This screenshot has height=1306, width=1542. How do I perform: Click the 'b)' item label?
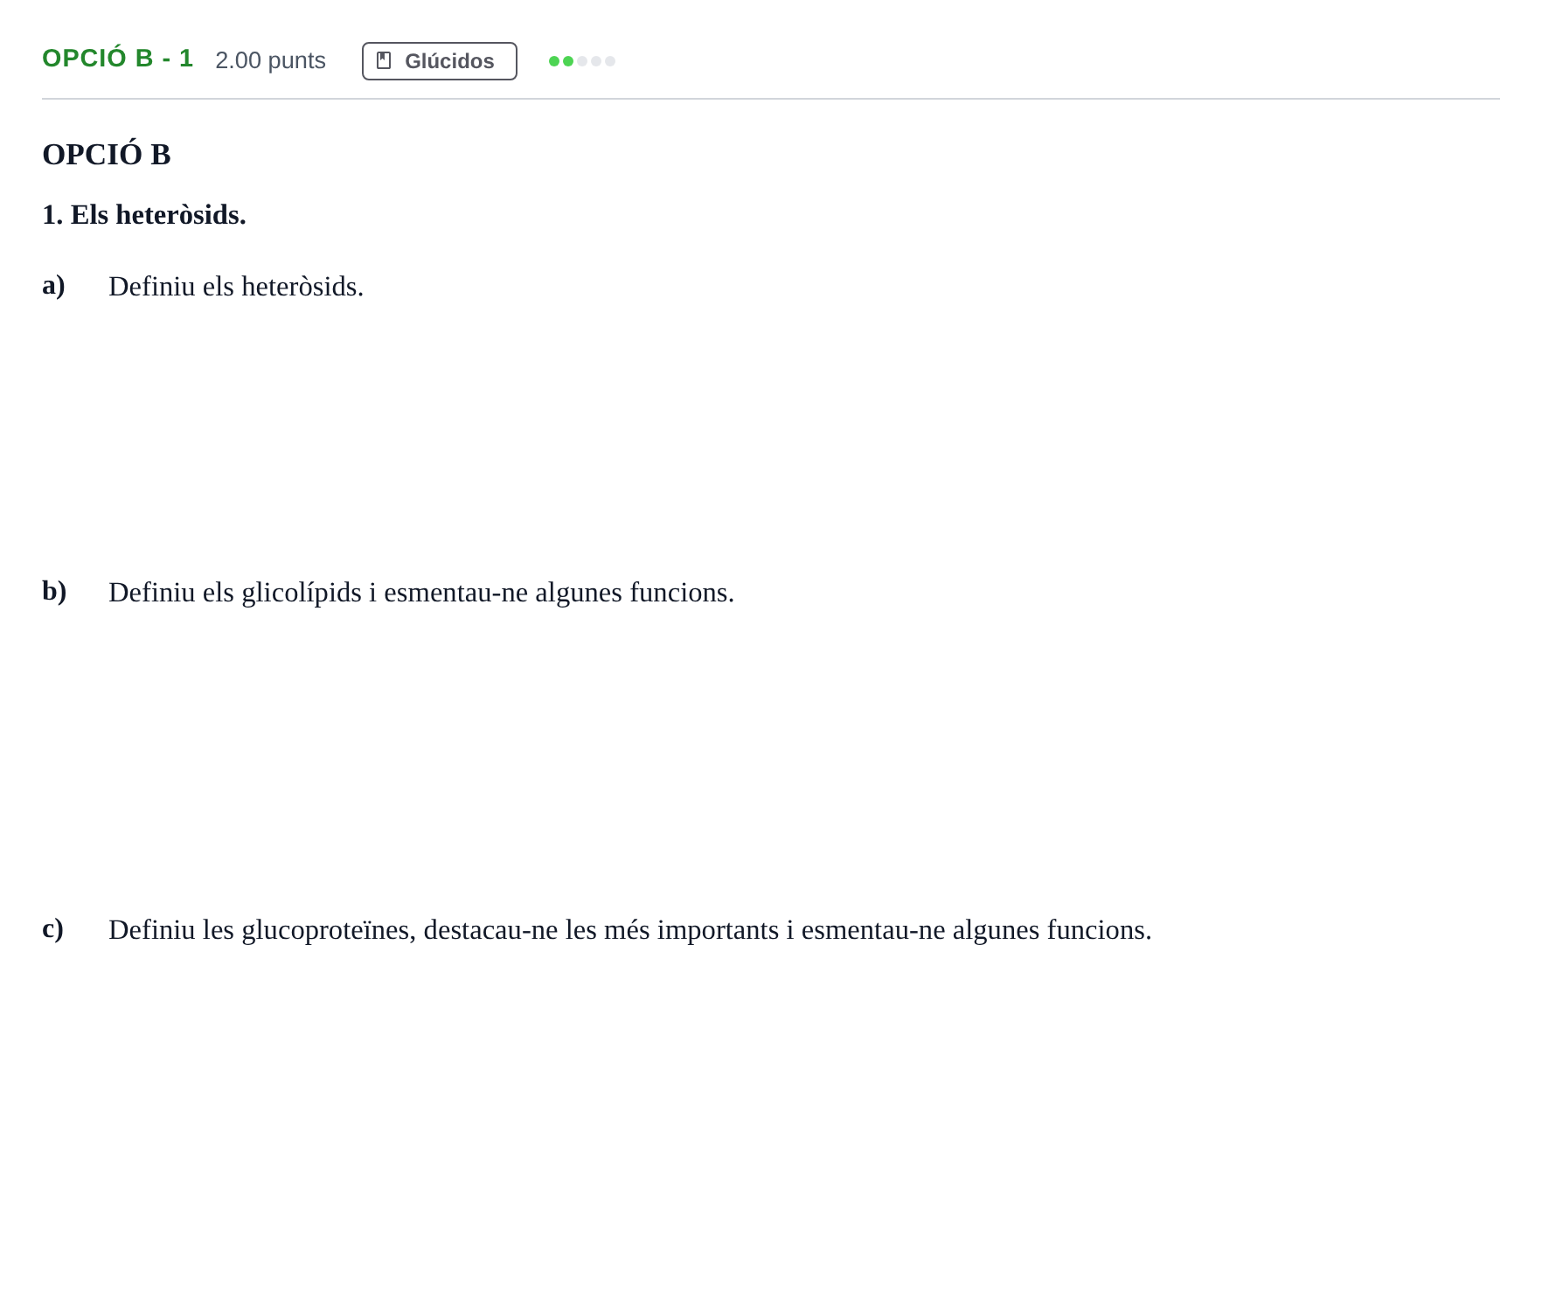click(54, 592)
